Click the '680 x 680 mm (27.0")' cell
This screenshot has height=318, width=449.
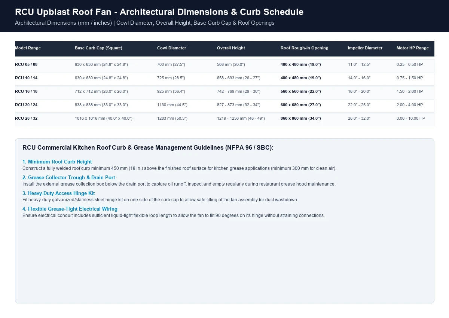click(x=301, y=105)
